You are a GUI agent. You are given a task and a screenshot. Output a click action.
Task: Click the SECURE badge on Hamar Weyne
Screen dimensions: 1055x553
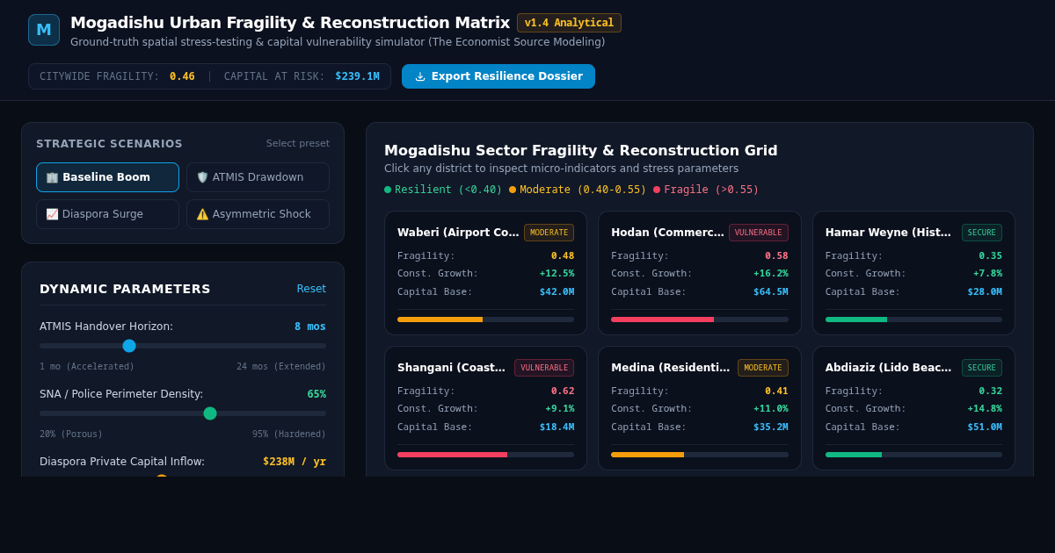click(982, 233)
